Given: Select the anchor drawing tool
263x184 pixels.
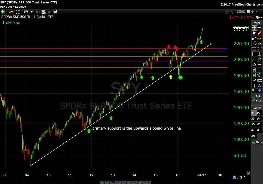Looking at the screenshot, I should (x=260, y=54).
